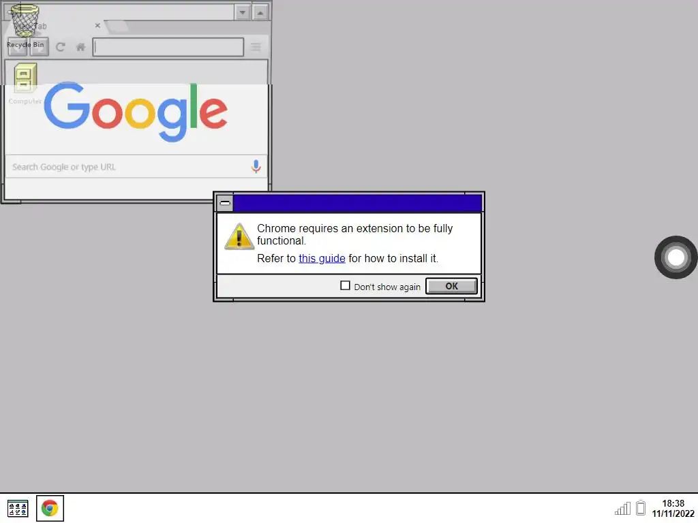Confirm the dialog with OK
This screenshot has width=698, height=523.
451,286
